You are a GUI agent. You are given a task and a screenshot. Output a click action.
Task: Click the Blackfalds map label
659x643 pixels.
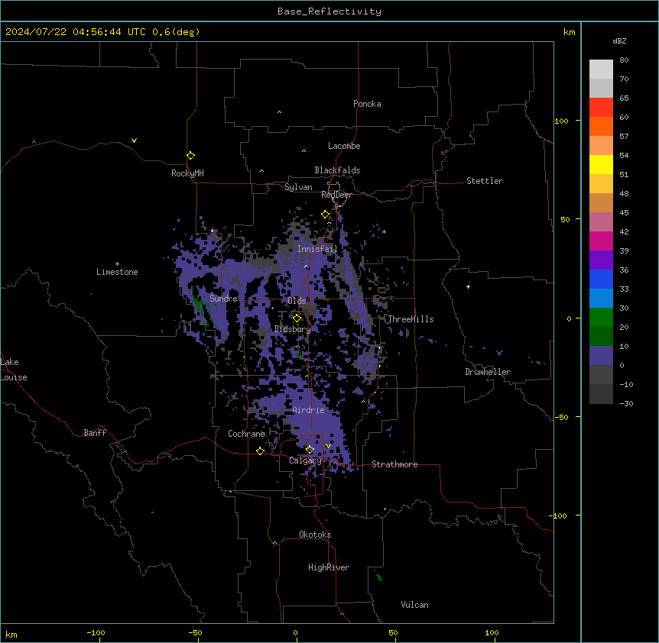point(337,170)
